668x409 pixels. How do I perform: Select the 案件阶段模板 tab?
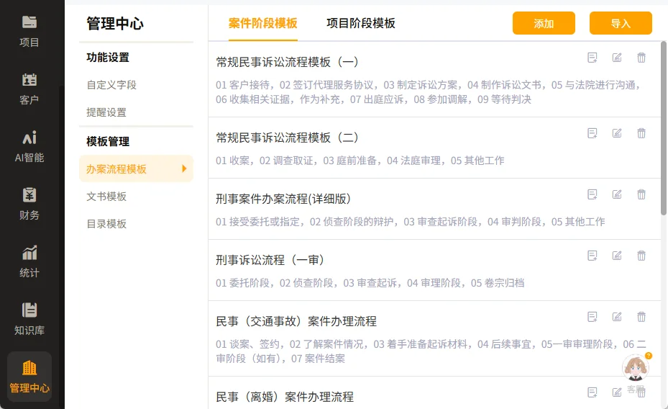pos(262,23)
